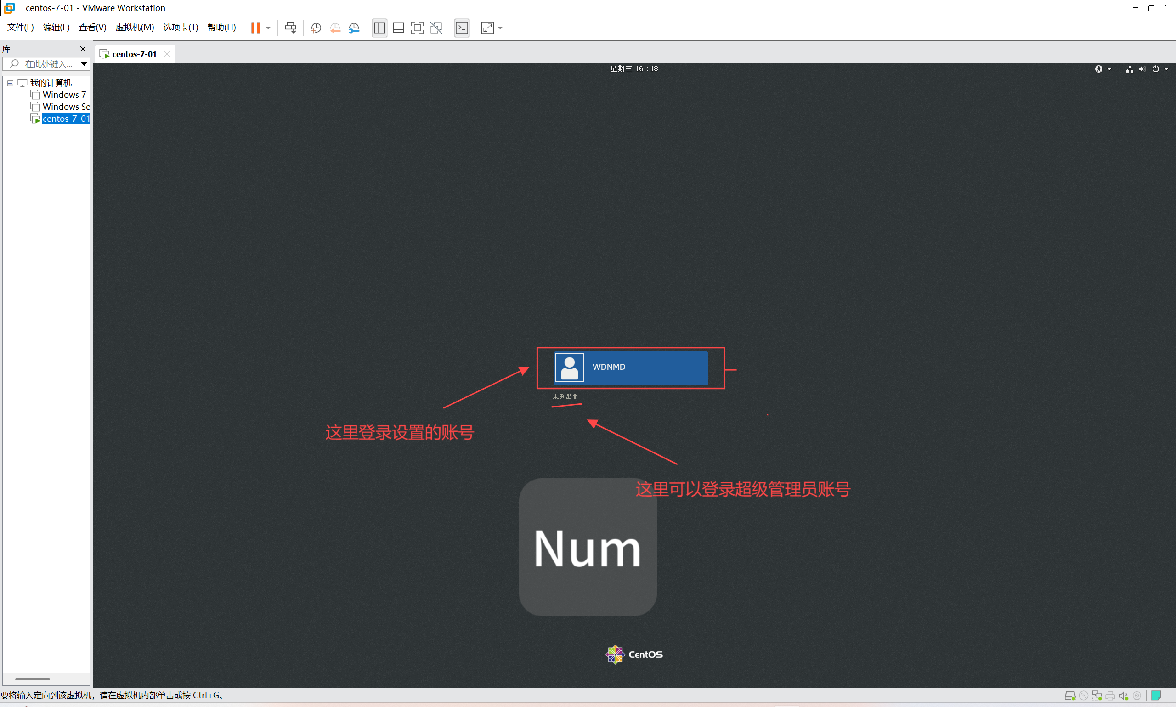Click the library search input field
The width and height of the screenshot is (1176, 707).
click(x=48, y=63)
